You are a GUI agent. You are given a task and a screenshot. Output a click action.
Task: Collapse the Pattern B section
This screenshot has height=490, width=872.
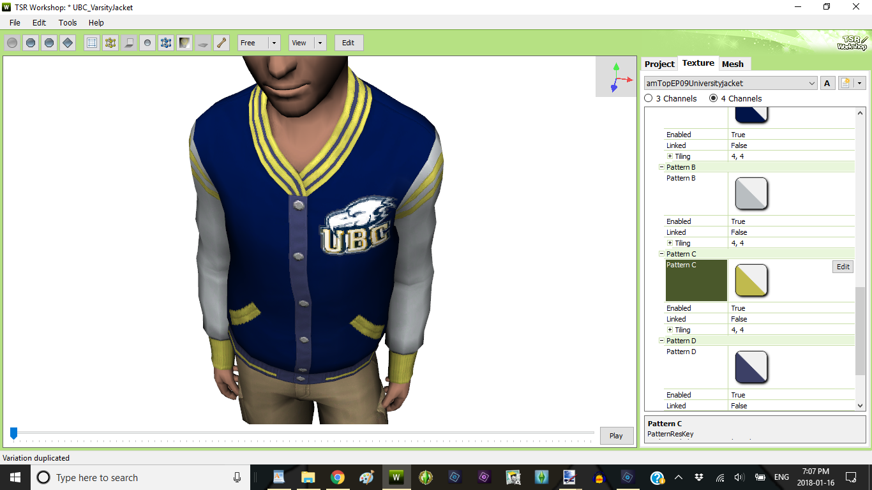click(662, 167)
